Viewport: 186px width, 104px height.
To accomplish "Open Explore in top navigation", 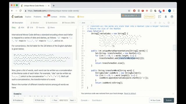I will click(28, 17).
